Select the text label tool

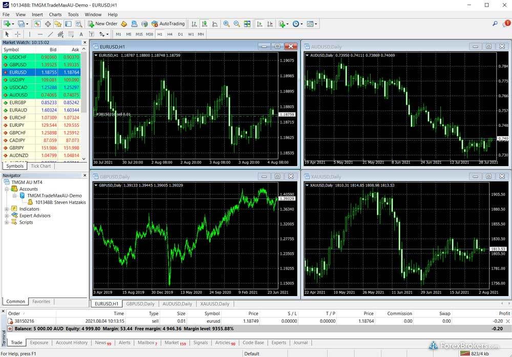[x=91, y=34]
